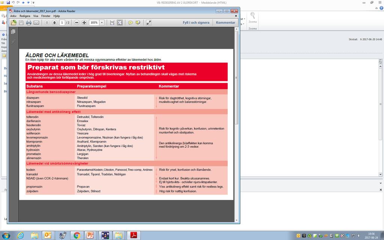Screen dimensions: 384x240
Task: Click the scroll down arrow of PDF viewer
Action: [236, 220]
